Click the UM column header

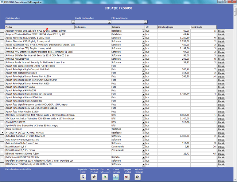click(151, 27)
